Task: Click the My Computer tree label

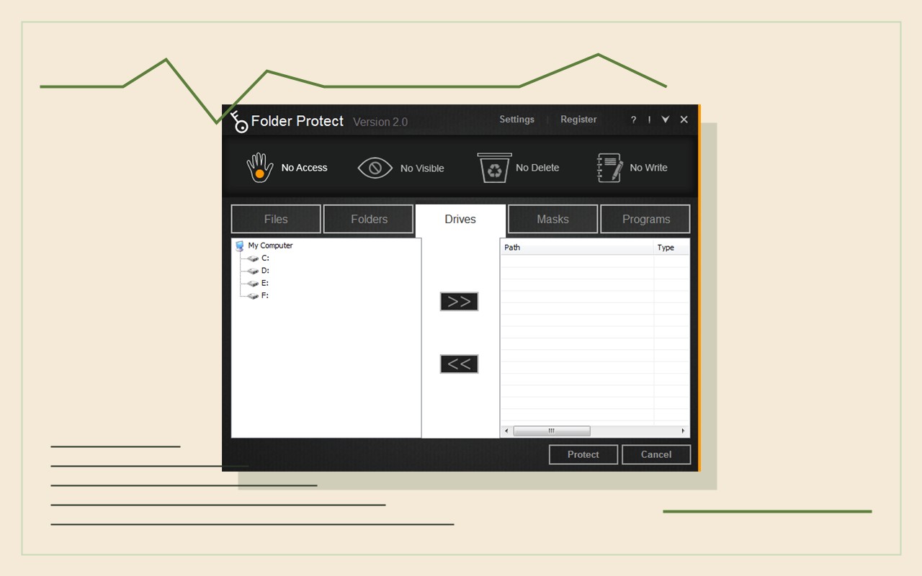Action: pyautogui.click(x=270, y=246)
